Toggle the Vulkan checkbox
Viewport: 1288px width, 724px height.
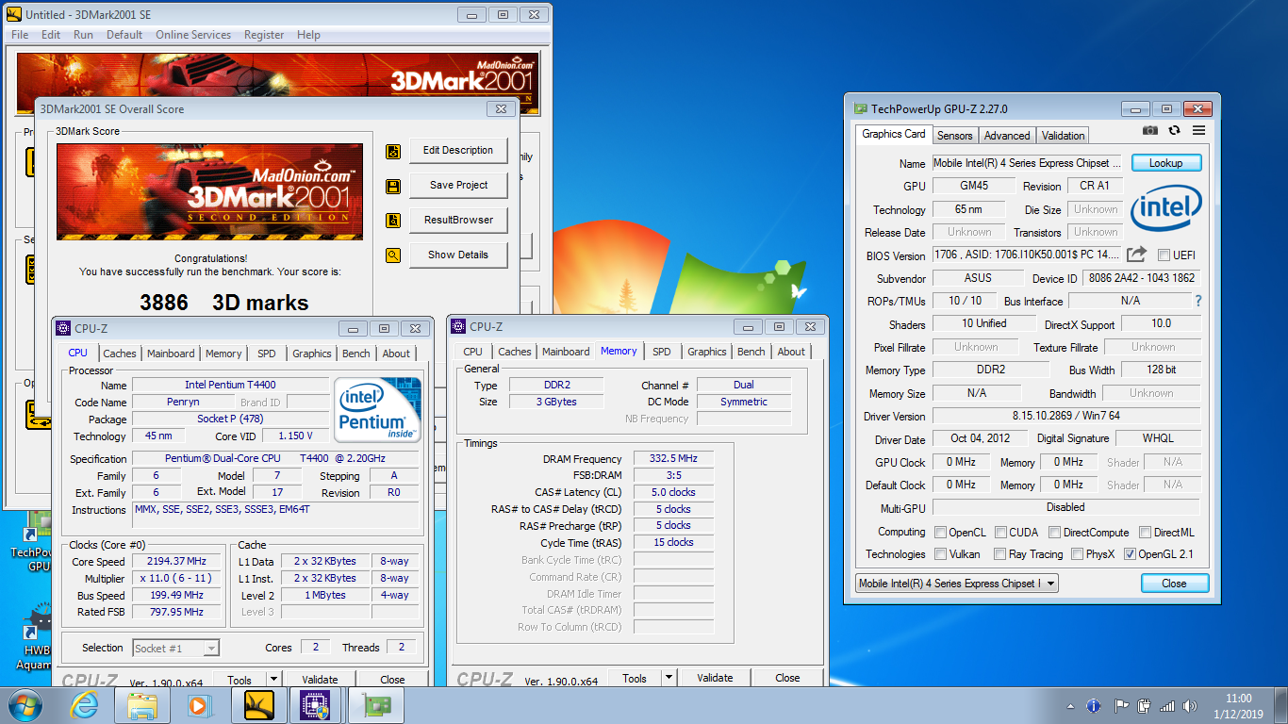(940, 554)
